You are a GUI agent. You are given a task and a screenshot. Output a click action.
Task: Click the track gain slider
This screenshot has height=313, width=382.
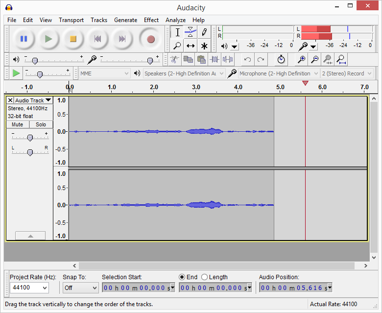pyautogui.click(x=30, y=138)
